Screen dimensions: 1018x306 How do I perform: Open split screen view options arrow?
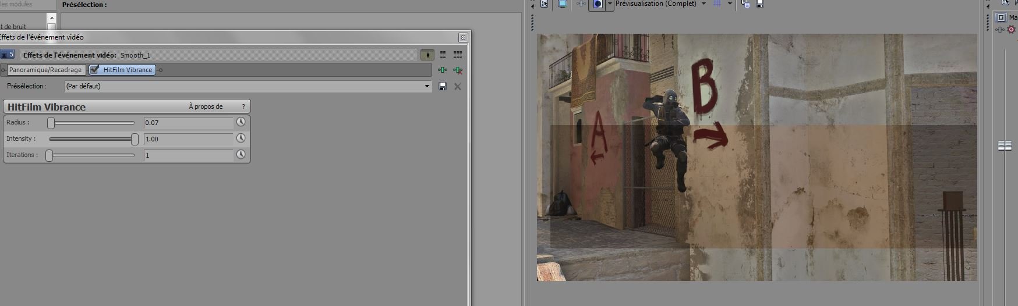point(610,4)
